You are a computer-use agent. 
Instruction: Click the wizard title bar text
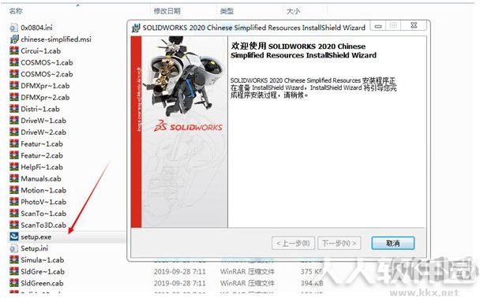point(253,28)
